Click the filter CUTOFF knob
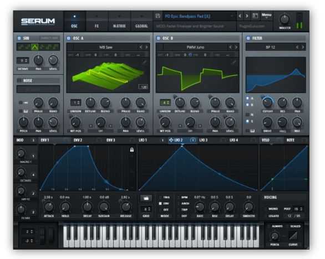Viewport: 325px width, 259px height. click(267, 102)
